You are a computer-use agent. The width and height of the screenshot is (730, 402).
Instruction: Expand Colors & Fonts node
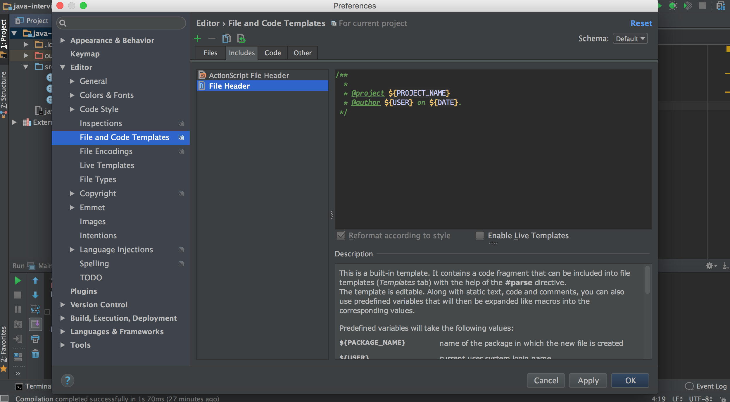(72, 95)
